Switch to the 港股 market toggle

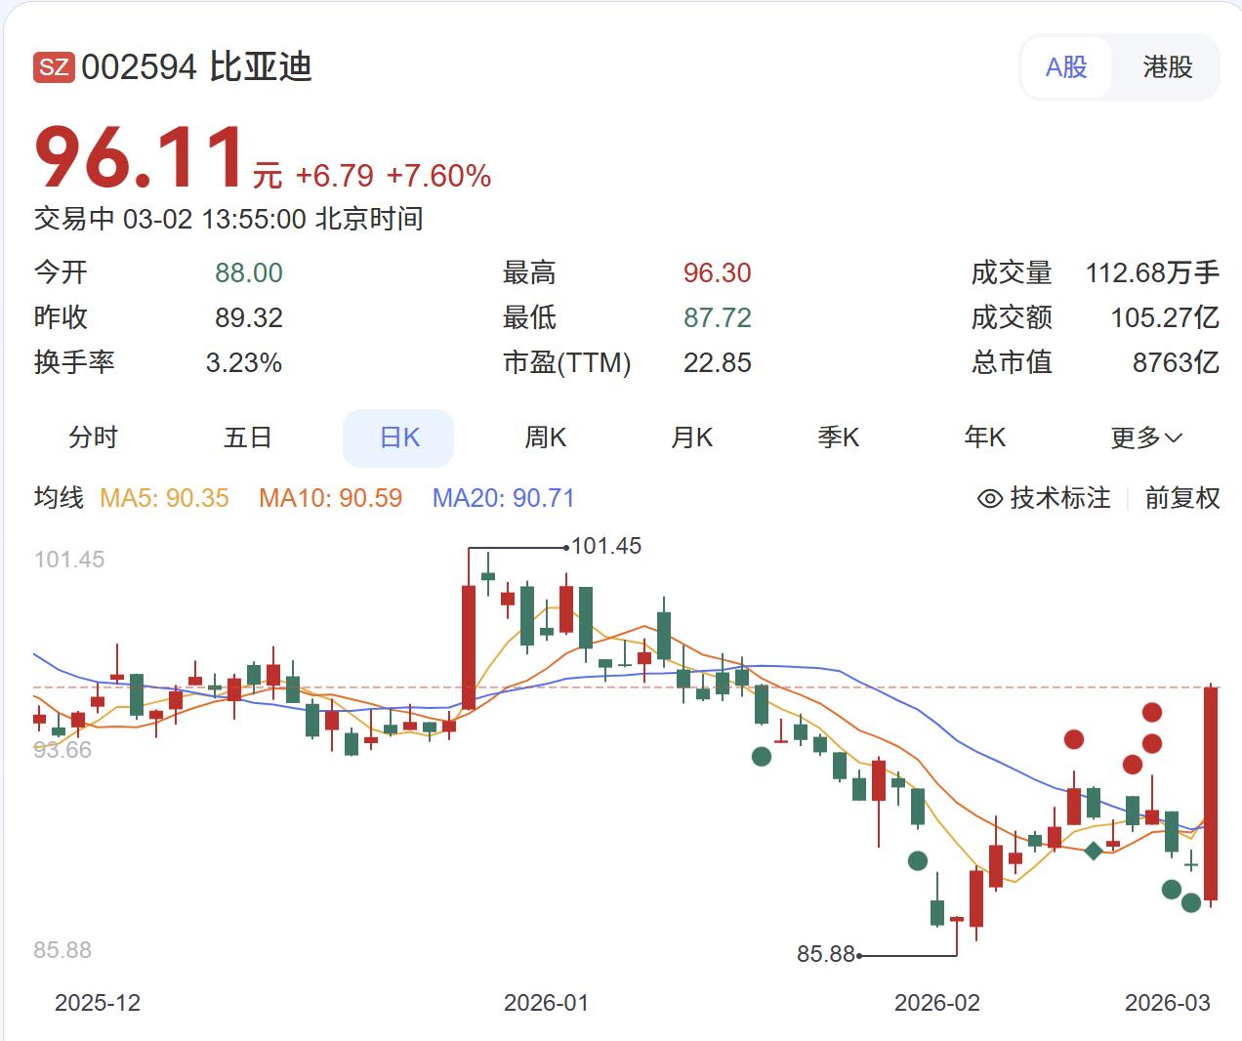(1168, 67)
